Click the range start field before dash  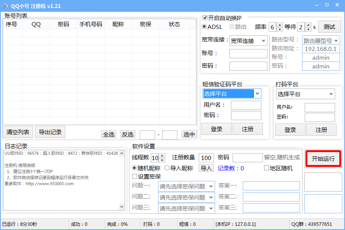pyautogui.click(x=147, y=135)
